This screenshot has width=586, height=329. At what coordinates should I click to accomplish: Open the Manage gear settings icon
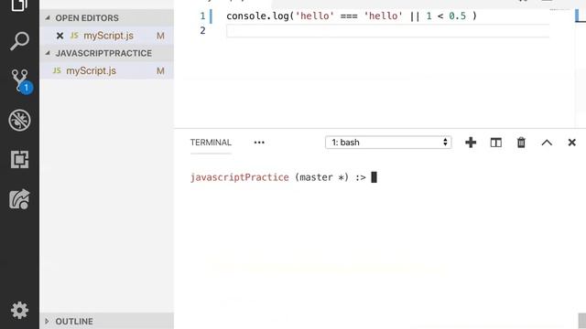pos(19,310)
